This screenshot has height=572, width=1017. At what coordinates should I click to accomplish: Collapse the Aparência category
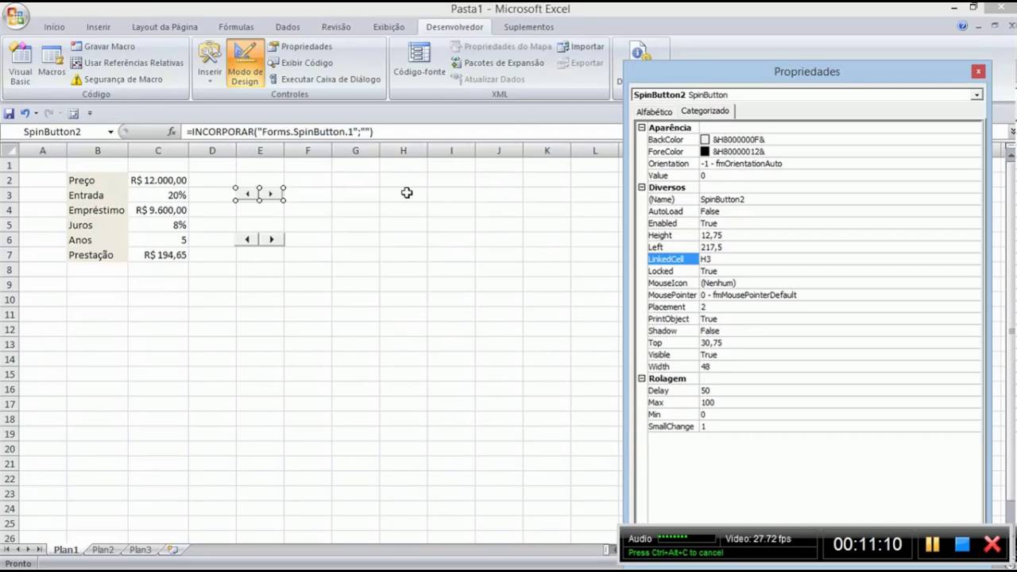point(642,128)
